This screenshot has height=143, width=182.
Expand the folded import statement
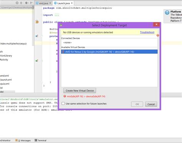(57, 15)
